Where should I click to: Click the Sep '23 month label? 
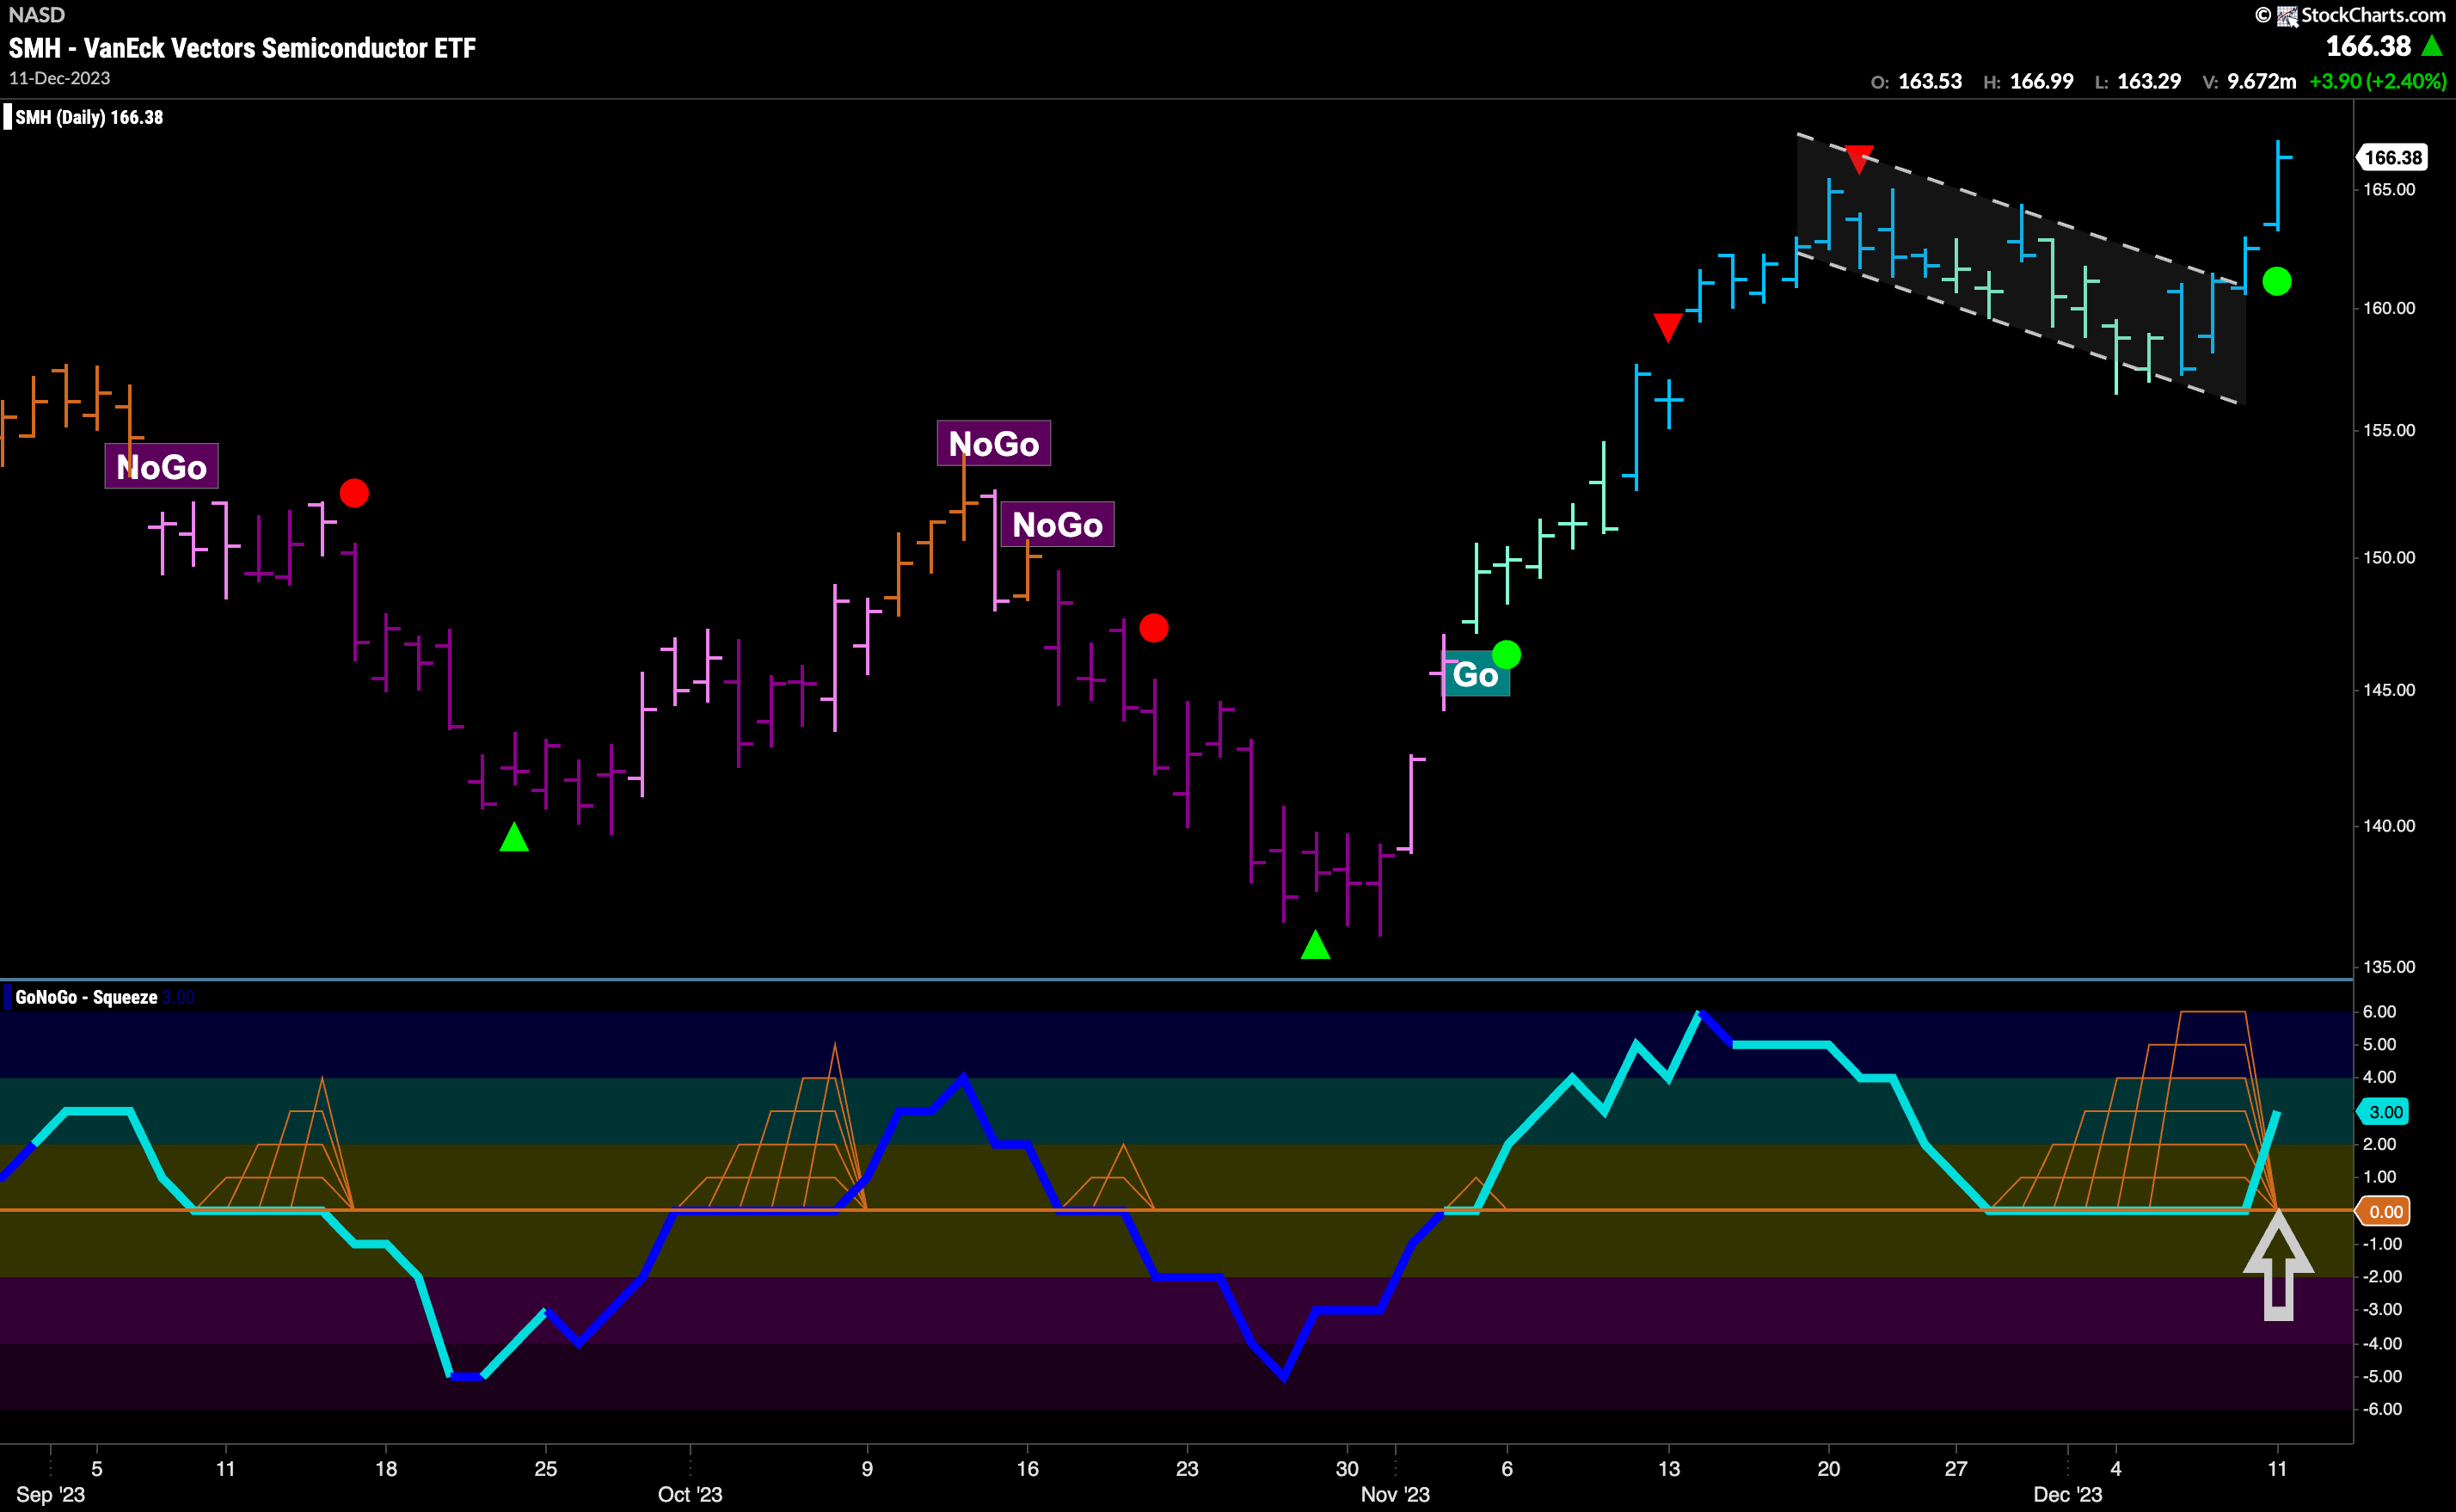[51, 1494]
